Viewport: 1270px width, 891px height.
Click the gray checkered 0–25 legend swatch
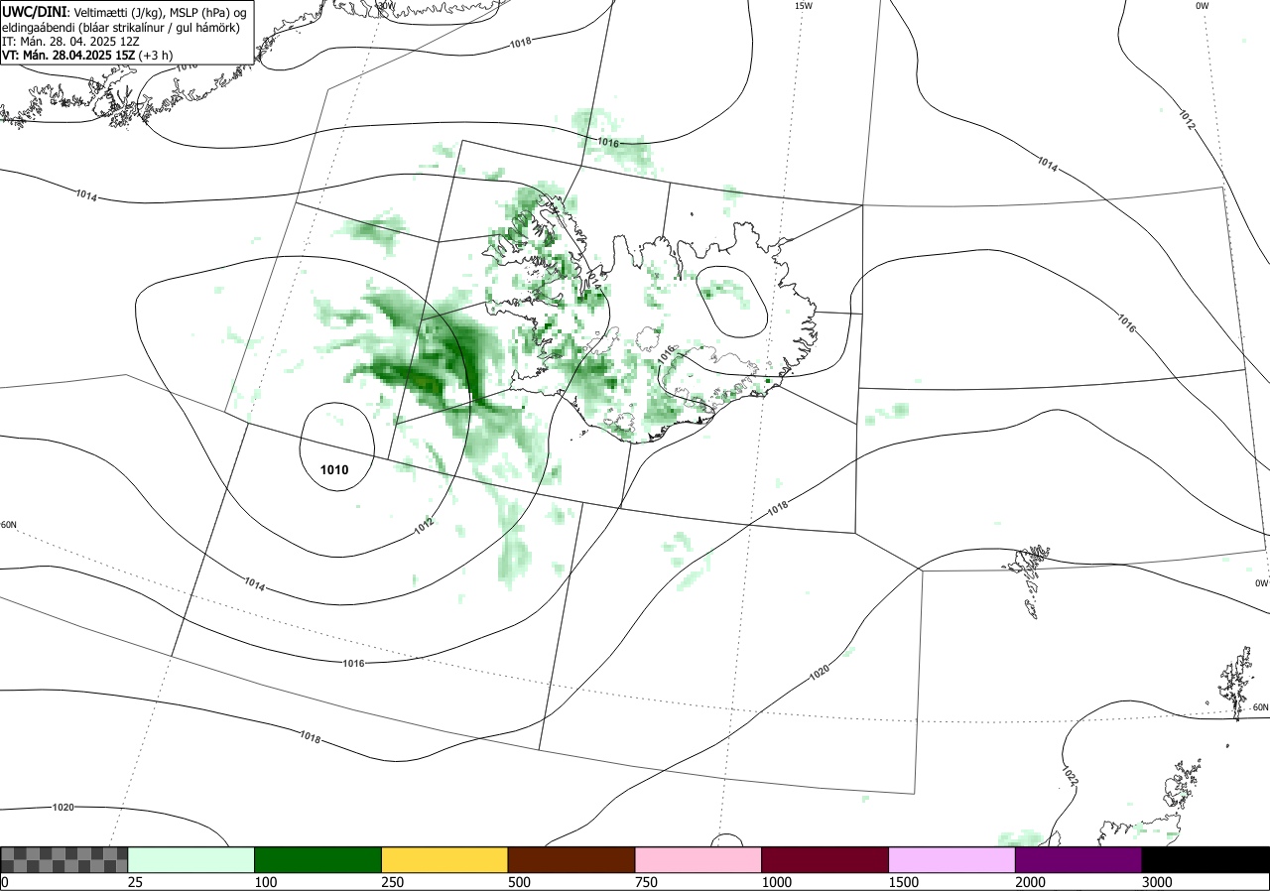pos(64,859)
